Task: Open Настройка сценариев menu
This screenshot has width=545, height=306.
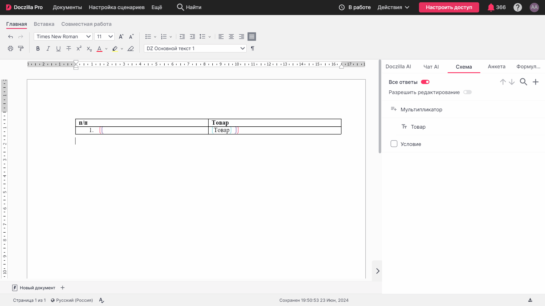Action: [x=117, y=7]
